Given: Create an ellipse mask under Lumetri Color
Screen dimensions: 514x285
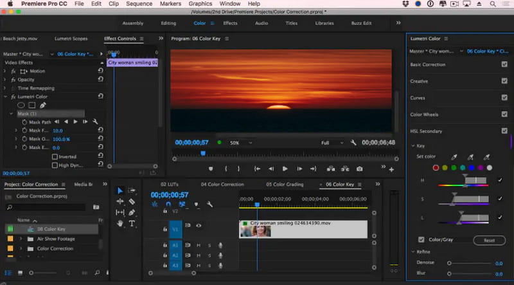Looking at the screenshot, I should (21, 105).
